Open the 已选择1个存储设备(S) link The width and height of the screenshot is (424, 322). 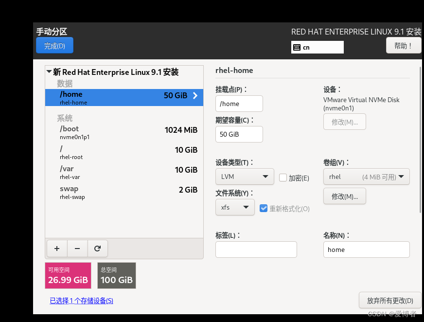81,301
